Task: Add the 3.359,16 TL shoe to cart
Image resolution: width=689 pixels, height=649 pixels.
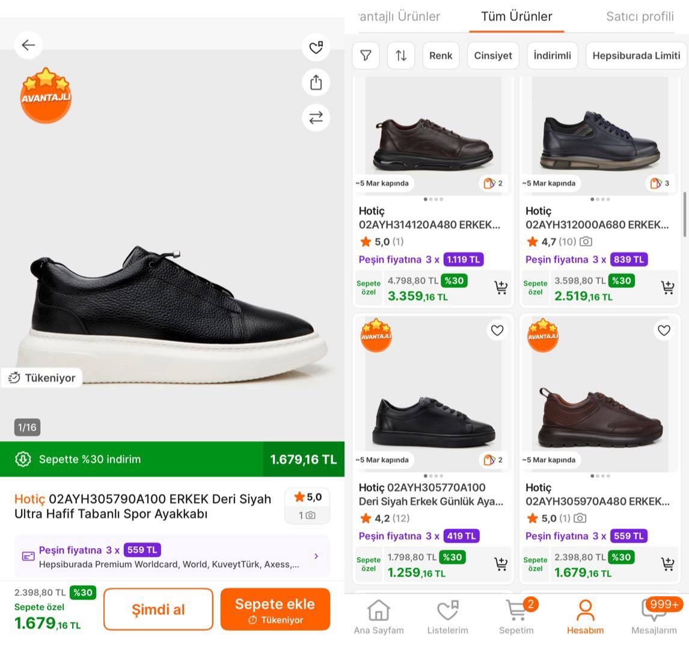Action: 500,288
